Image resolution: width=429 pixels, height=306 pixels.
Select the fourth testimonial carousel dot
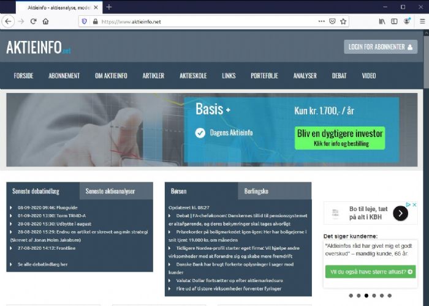point(374,296)
